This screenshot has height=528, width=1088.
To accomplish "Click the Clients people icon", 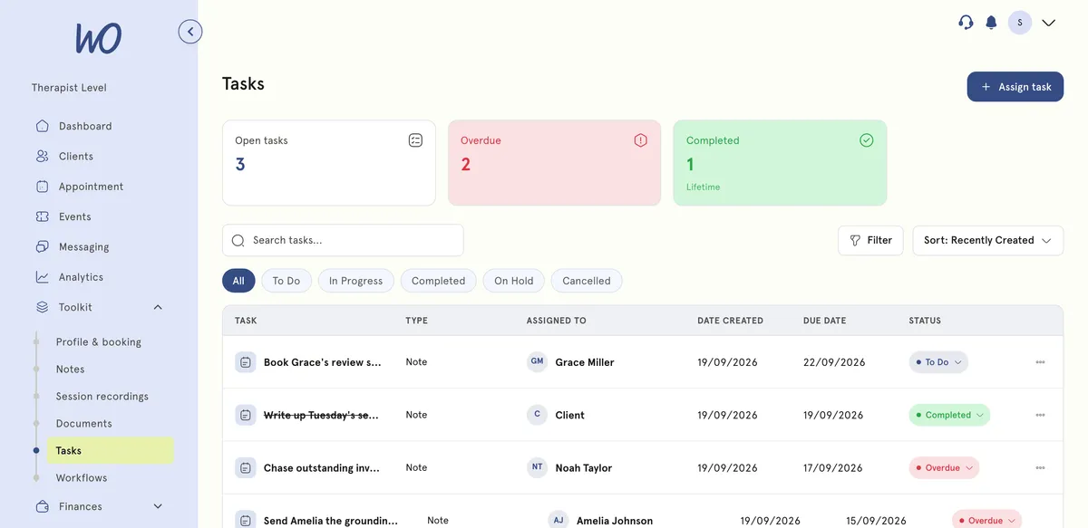I will [43, 156].
